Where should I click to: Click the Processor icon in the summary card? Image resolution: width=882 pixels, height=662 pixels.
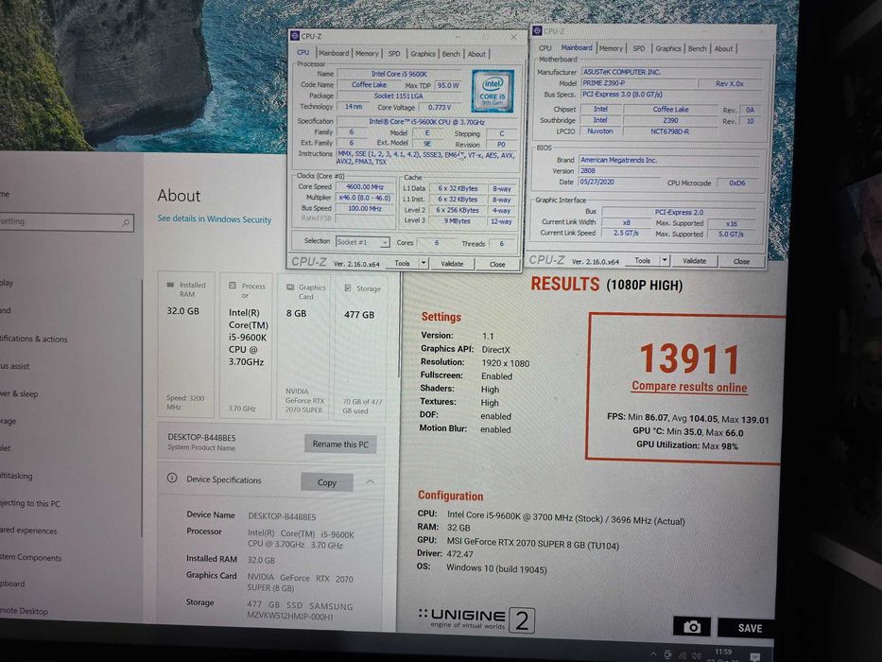tap(233, 286)
